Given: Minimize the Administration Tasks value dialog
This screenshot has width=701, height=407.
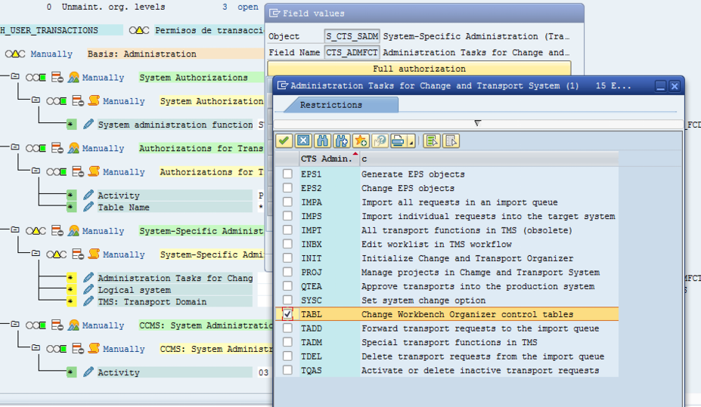Looking at the screenshot, I should tap(660, 86).
